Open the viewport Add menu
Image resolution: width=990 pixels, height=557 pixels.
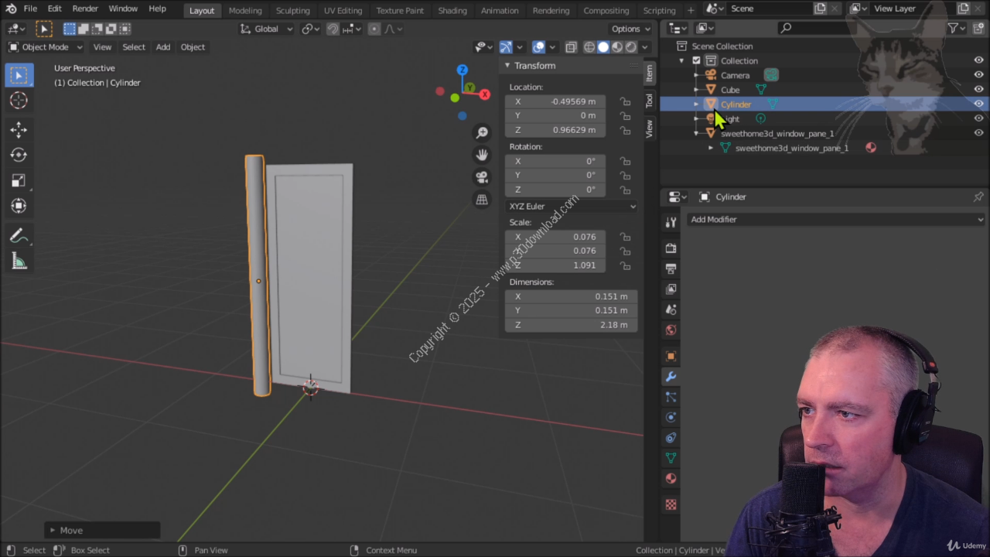(x=162, y=47)
